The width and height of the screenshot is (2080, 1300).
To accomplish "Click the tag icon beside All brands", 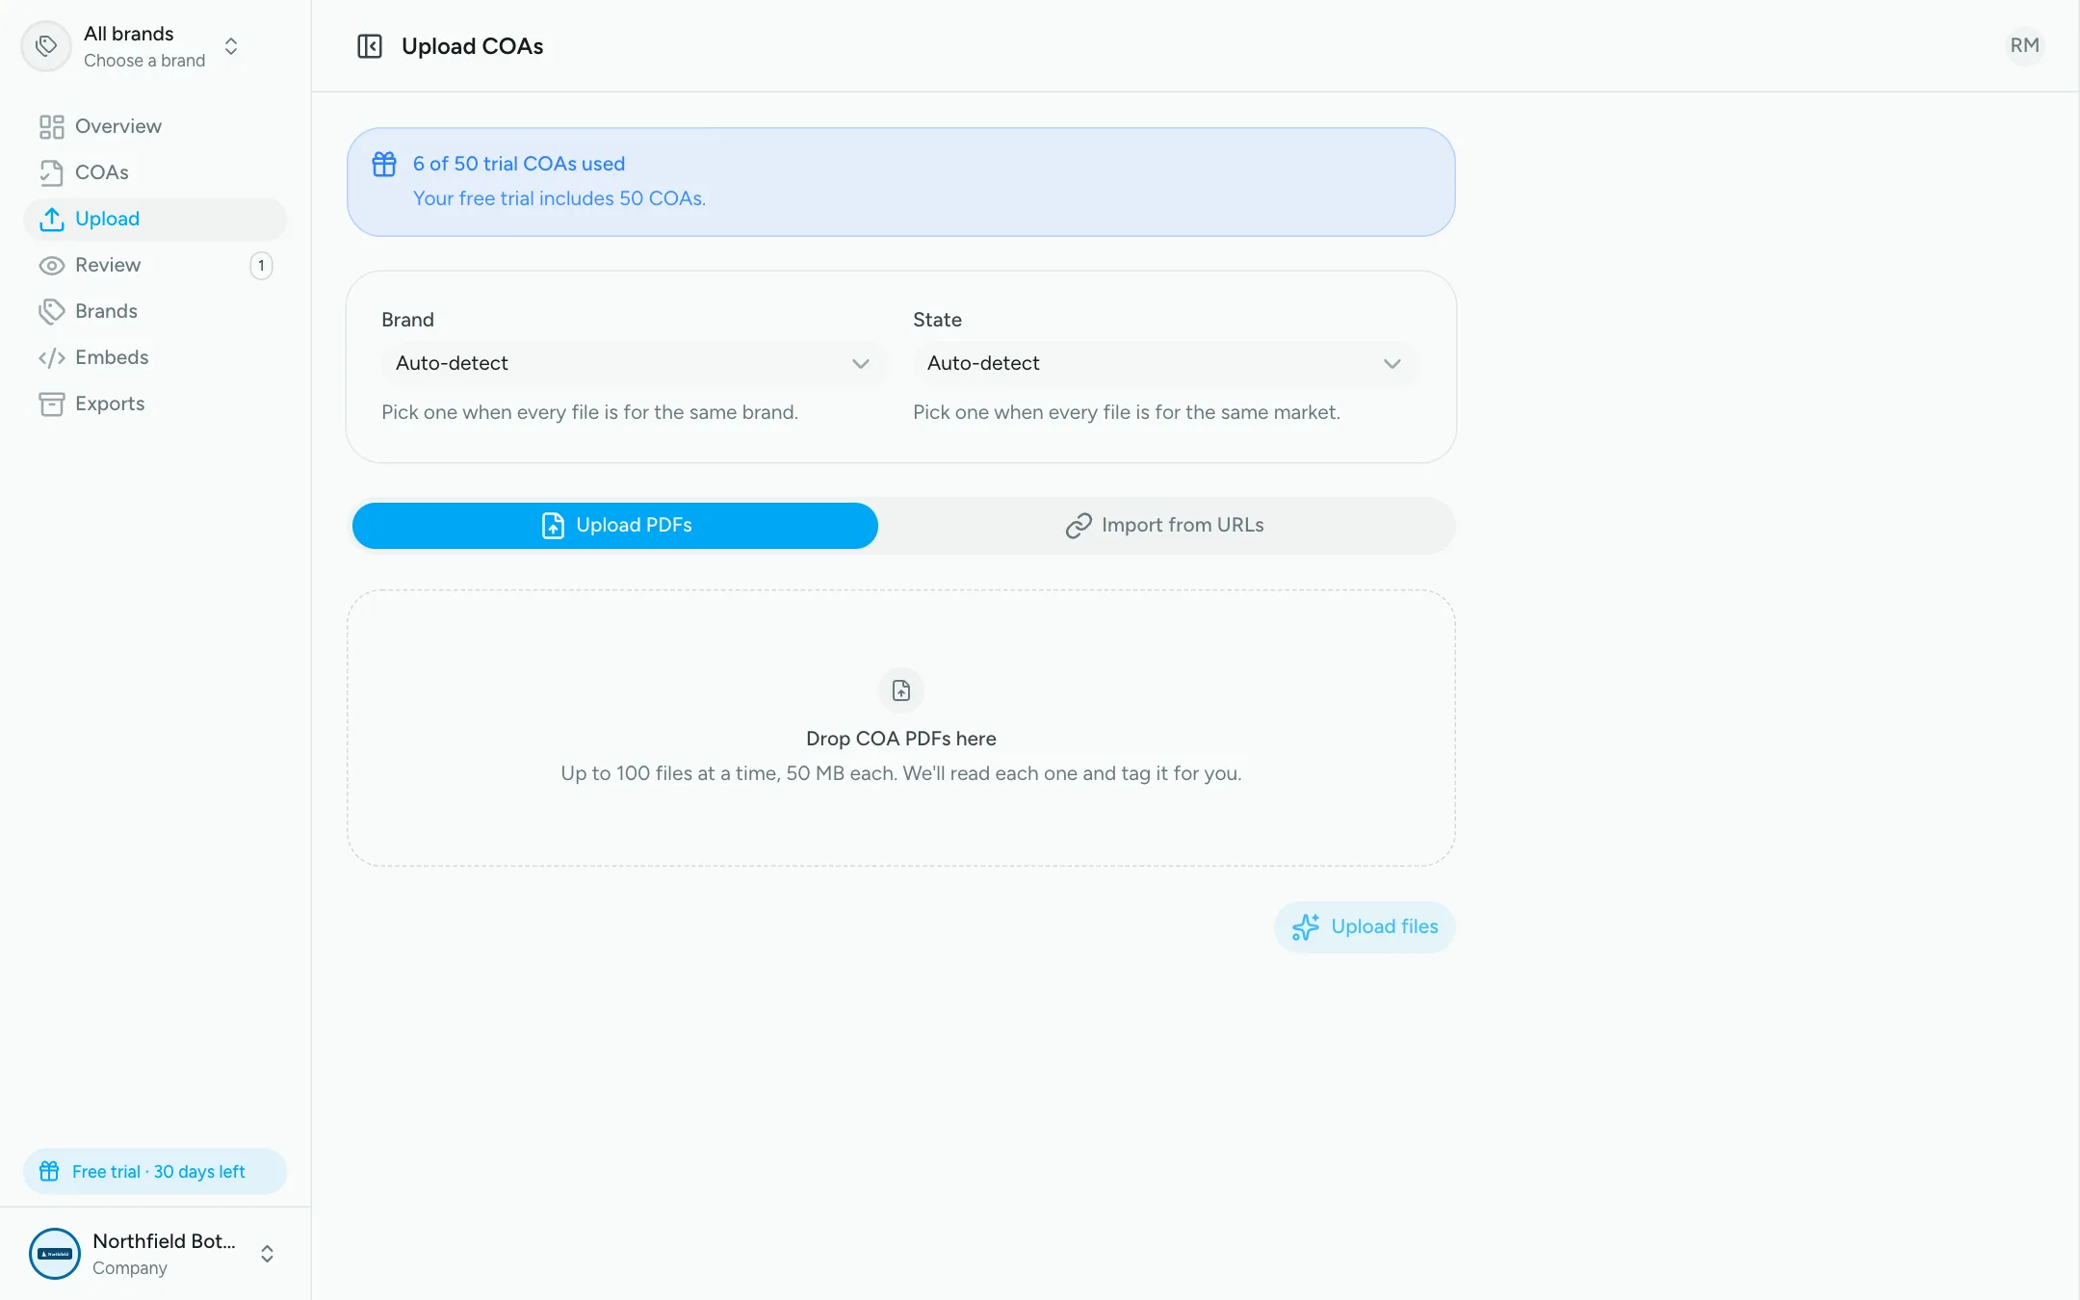I will [x=46, y=46].
